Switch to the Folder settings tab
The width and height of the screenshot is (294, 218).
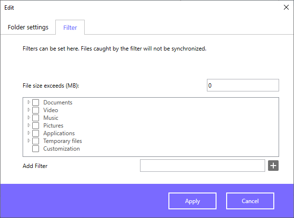click(28, 27)
